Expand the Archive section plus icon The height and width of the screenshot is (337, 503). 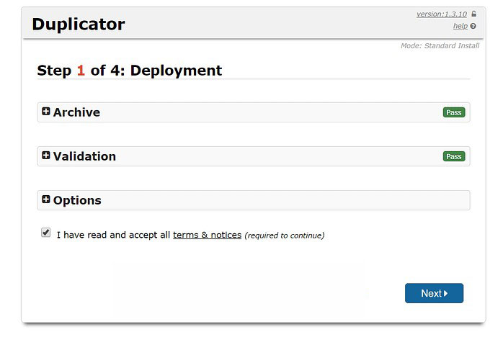point(46,112)
